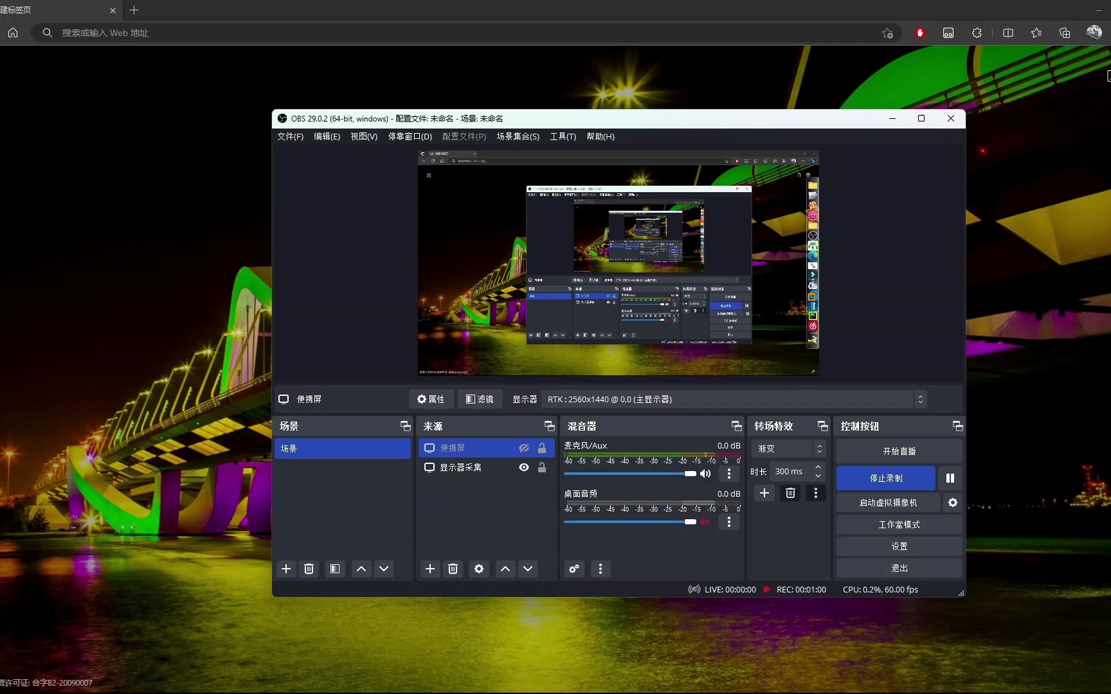Open advanced audio properties gears icon

pyautogui.click(x=574, y=569)
